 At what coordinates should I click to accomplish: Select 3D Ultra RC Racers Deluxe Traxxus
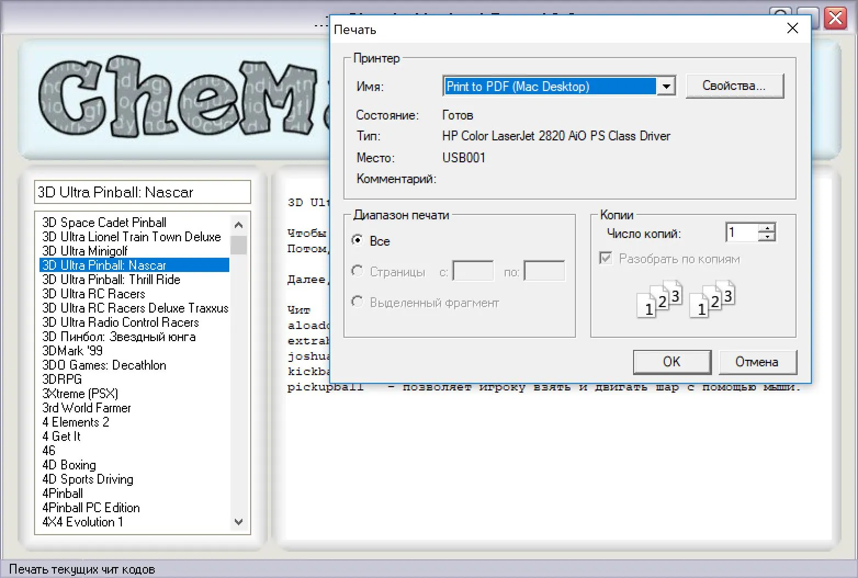(x=135, y=308)
